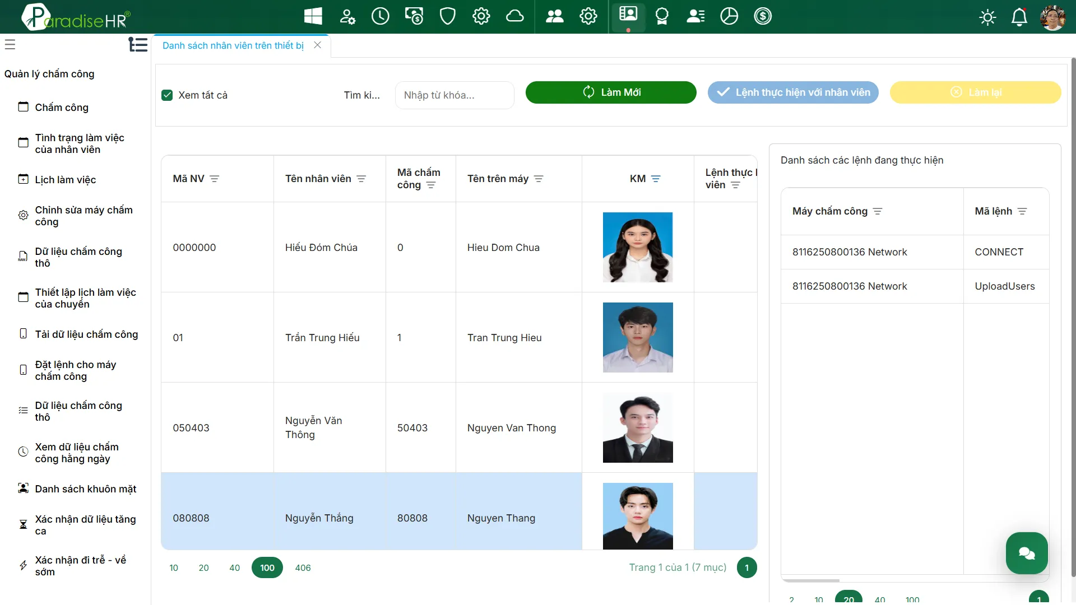1076x605 pixels.
Task: Open the payroll money module icon
Action: click(414, 16)
